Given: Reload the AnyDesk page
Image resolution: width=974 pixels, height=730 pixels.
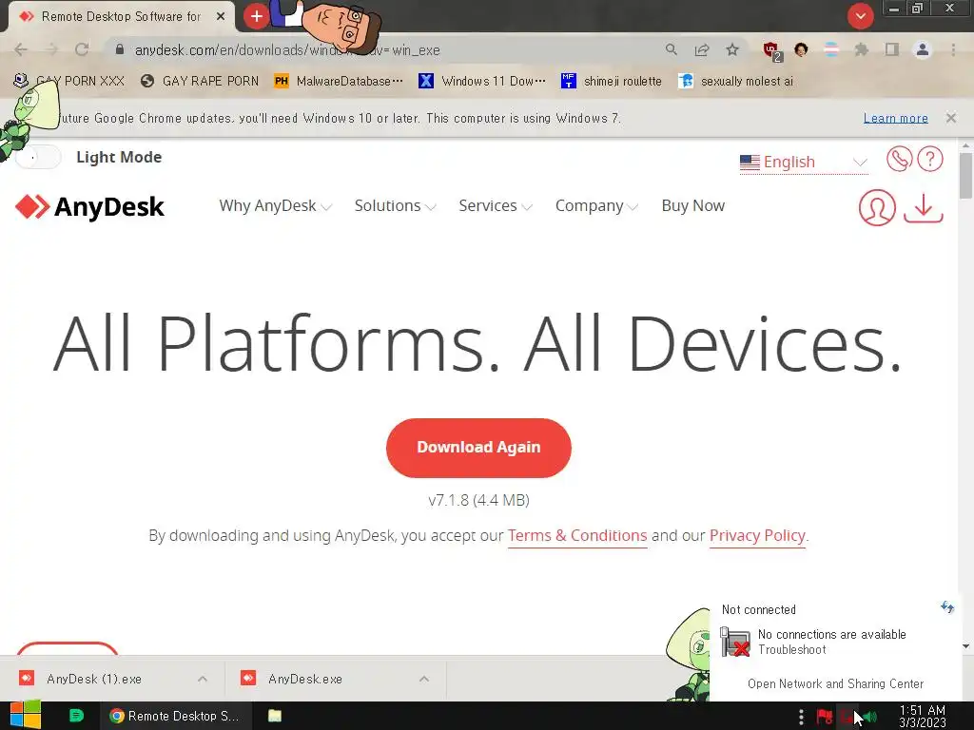Looking at the screenshot, I should (x=82, y=49).
